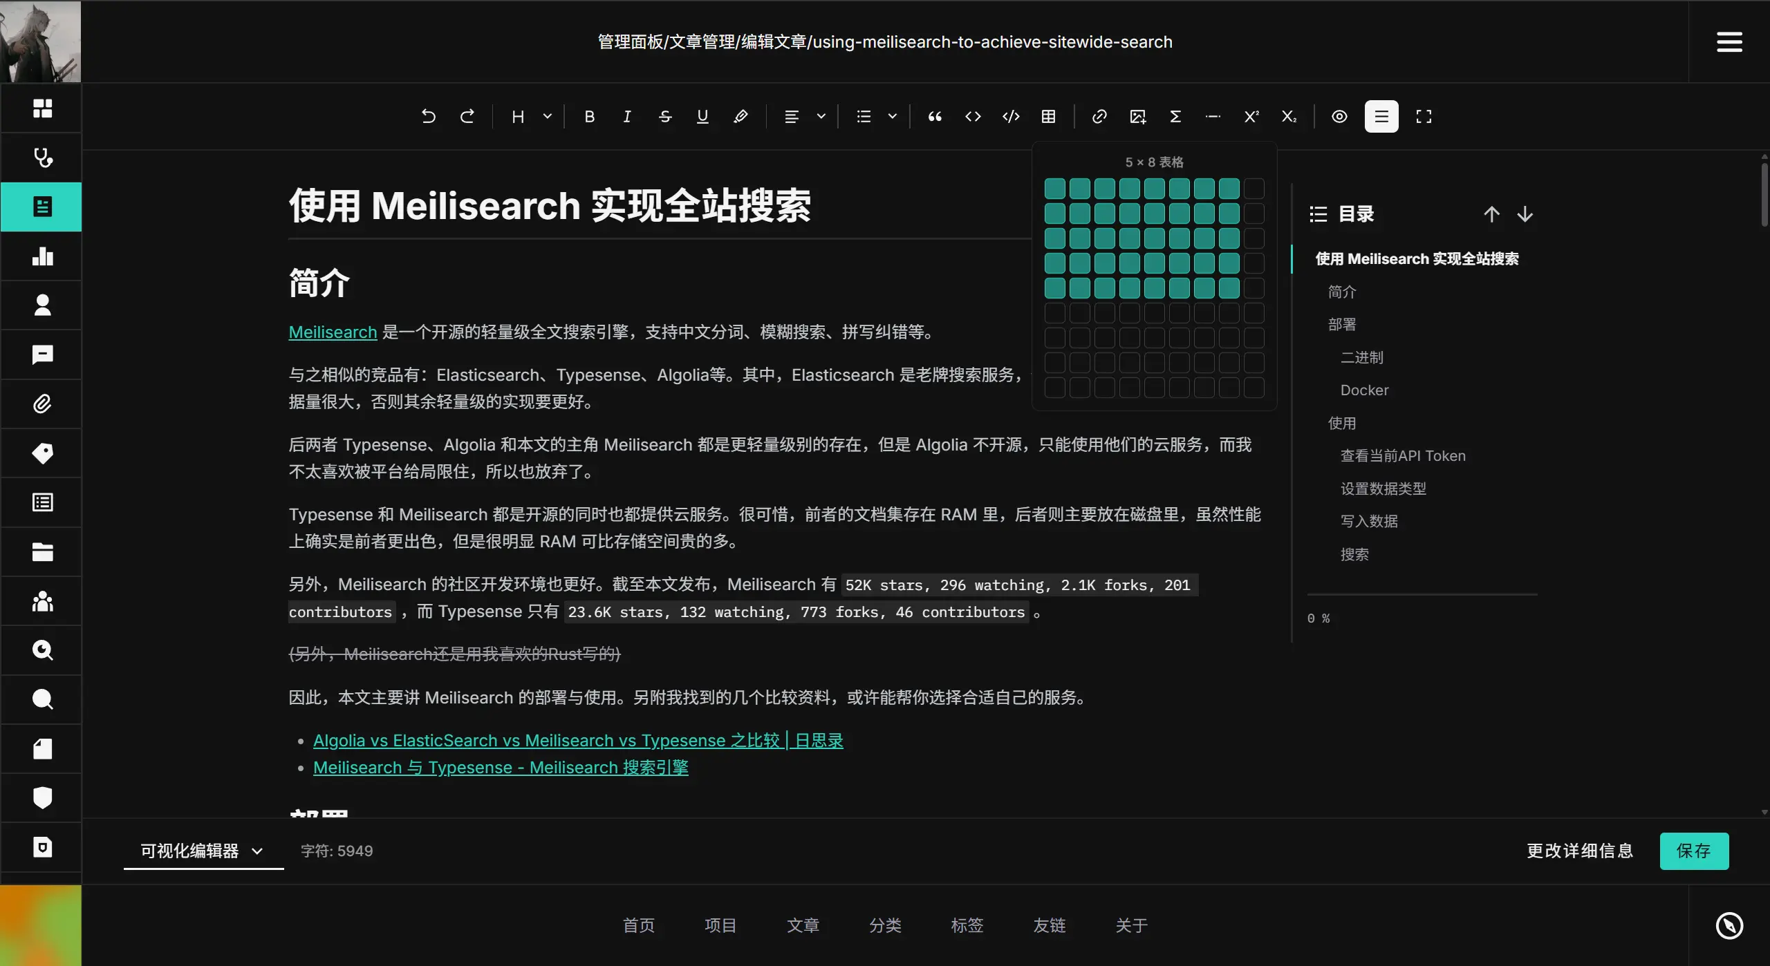Open the 分类 footer navigation item
Screen dimensions: 1770x966
point(885,925)
